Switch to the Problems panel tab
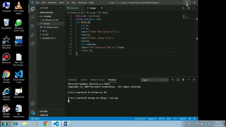This screenshot has height=127, width=226. coord(72,80)
